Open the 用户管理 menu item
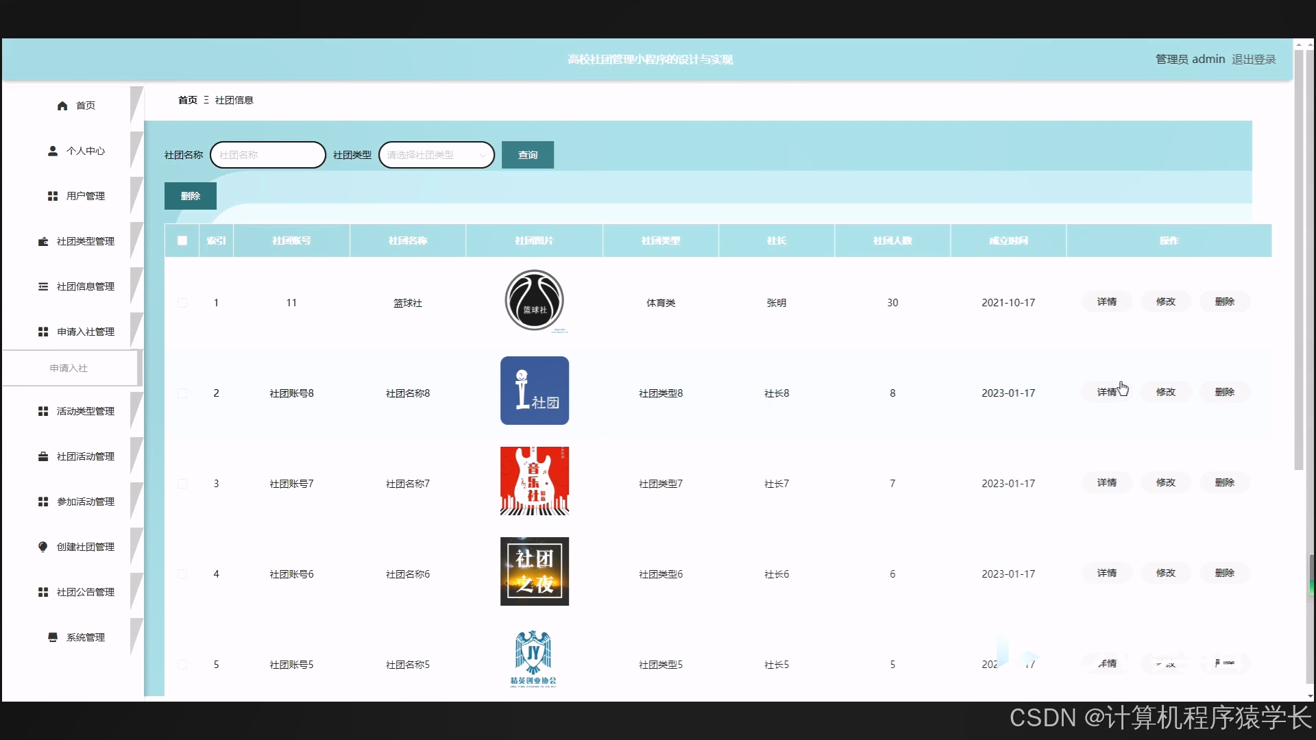The height and width of the screenshot is (740, 1316). pos(72,196)
